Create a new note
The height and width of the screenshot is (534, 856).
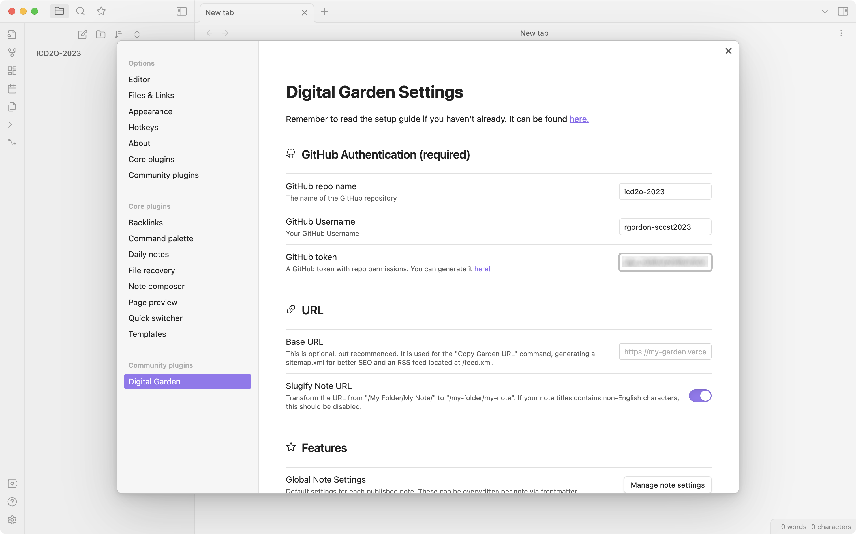(x=82, y=34)
